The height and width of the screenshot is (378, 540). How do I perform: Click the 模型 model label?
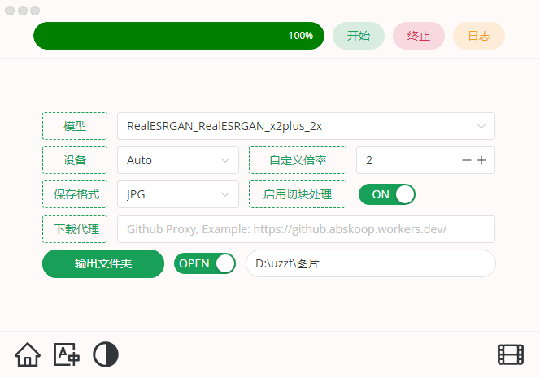click(x=75, y=126)
